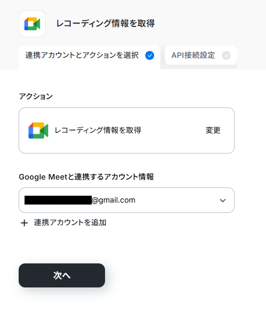Open the gmail.com account selector
The width and height of the screenshot is (266, 310).
127,200
